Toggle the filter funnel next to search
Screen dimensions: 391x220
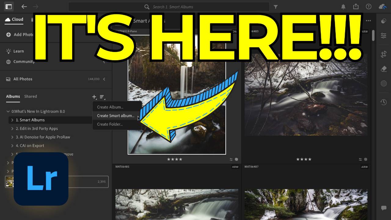(x=276, y=6)
